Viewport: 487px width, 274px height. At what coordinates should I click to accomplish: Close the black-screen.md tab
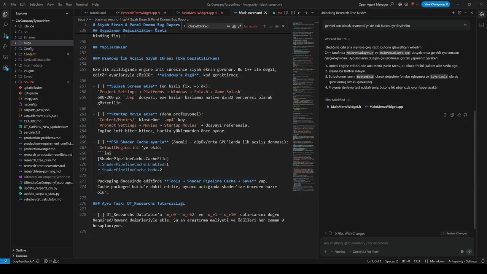pos(266,13)
